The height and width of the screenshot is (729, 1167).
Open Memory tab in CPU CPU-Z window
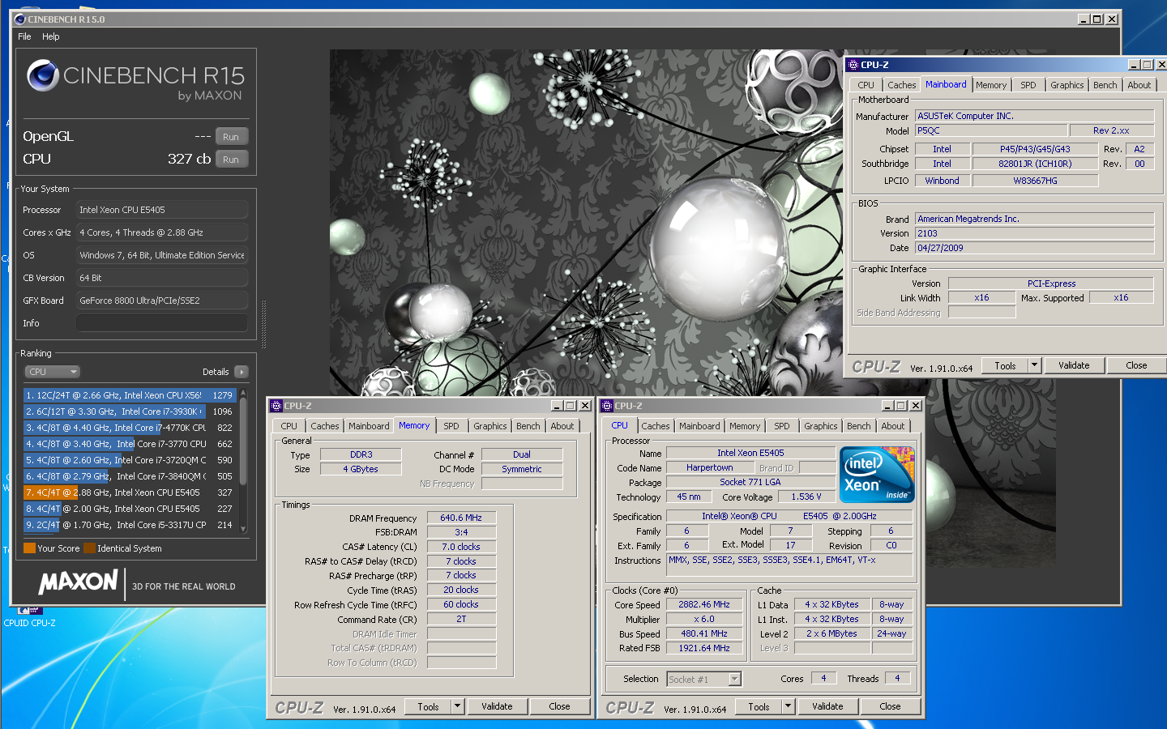744,426
